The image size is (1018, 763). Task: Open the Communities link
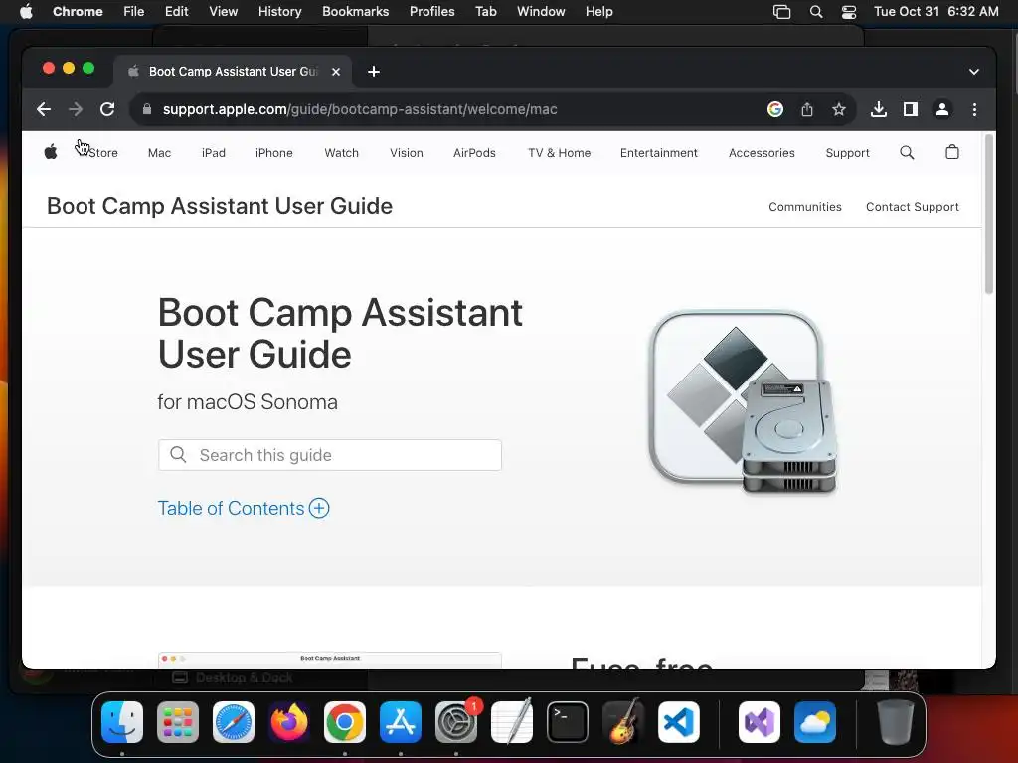click(x=805, y=207)
